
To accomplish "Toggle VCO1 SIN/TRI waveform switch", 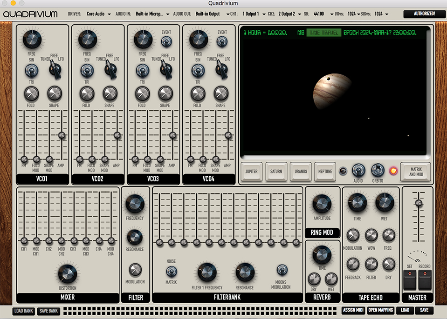I will 31,71.
